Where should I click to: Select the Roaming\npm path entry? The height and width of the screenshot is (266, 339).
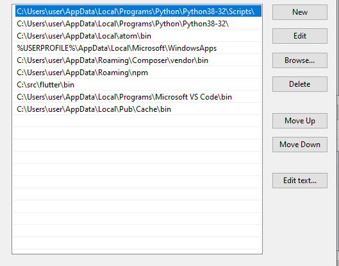click(x=138, y=73)
